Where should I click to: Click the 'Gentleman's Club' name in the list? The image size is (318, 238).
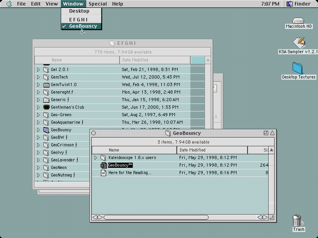pyautogui.click(x=67, y=107)
